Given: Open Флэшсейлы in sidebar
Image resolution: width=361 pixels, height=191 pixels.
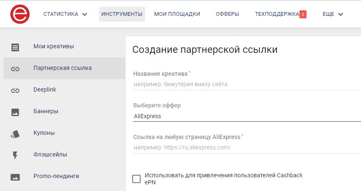Looking at the screenshot, I should click(64, 155).
